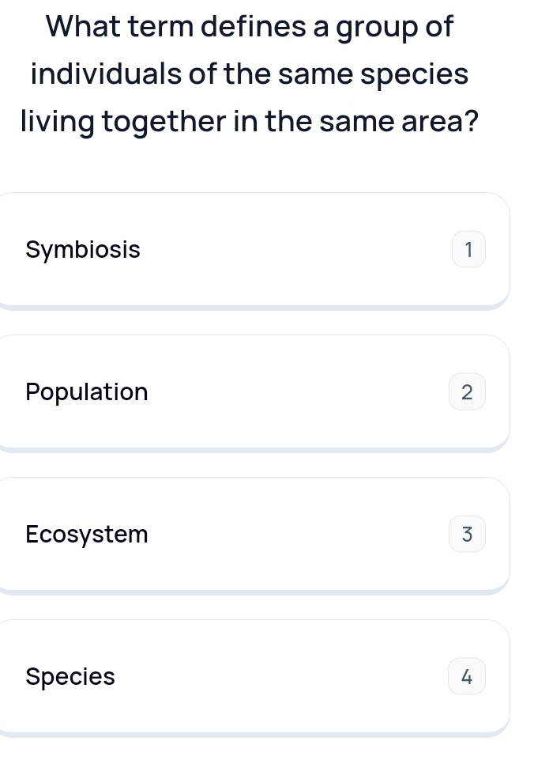Click the line "individuals of the same species"
534x760 pixels.
(250, 74)
